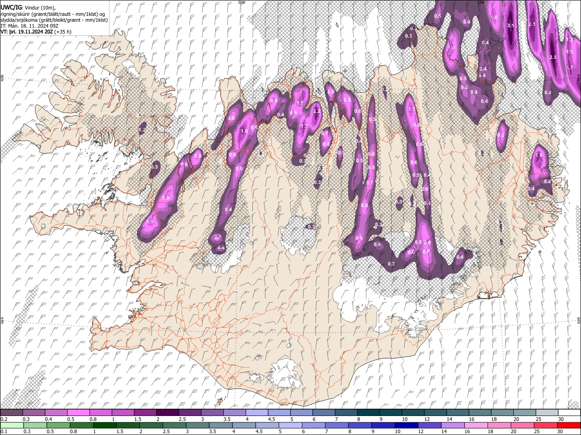
Task: Click the 1.1 snowfall value on the map
Action: [x=411, y=109]
